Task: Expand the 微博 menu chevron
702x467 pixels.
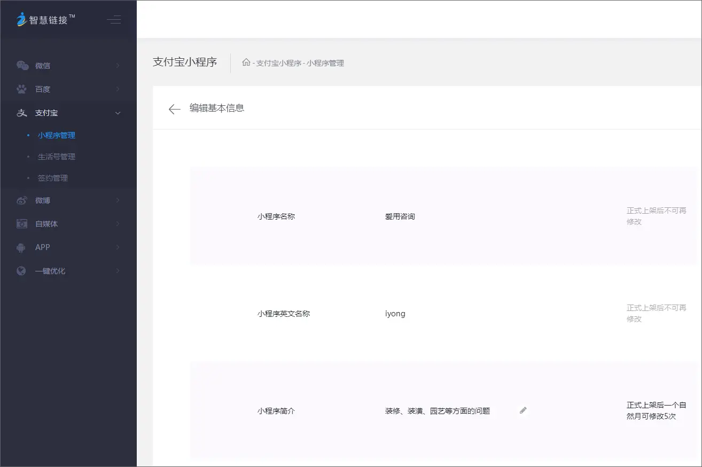Action: click(x=118, y=200)
